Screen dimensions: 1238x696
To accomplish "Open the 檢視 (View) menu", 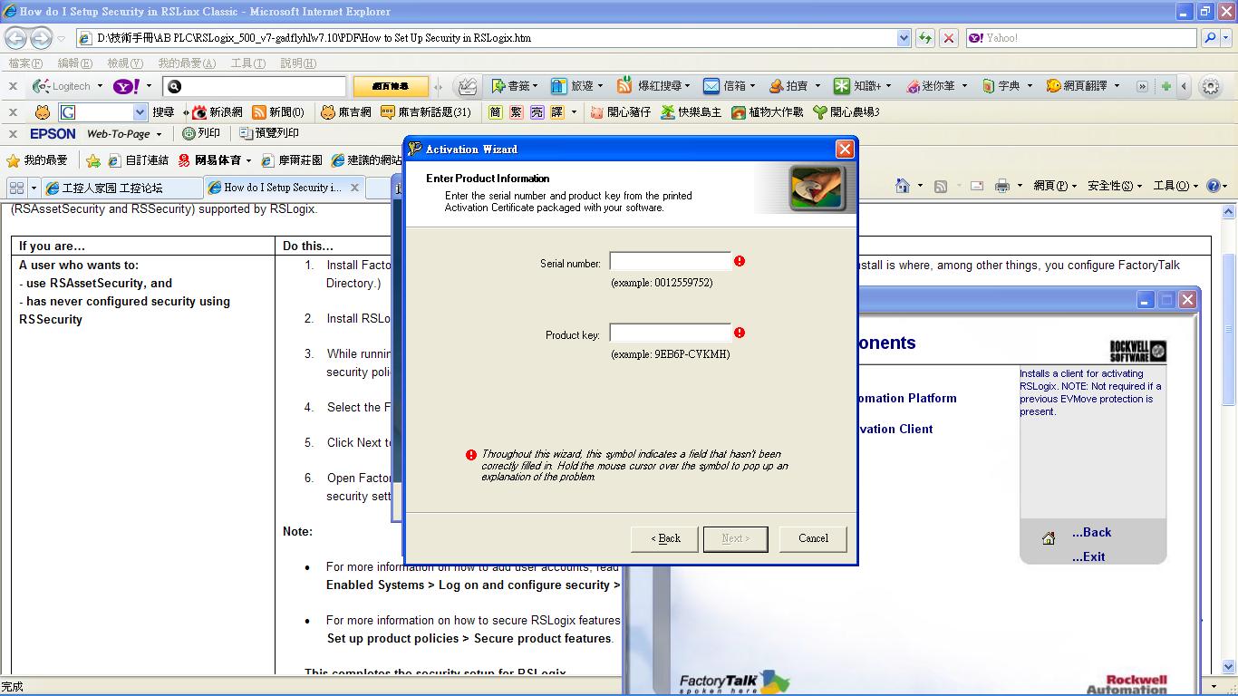I will (x=124, y=63).
